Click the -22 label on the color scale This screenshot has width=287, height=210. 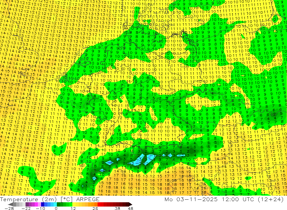26,208
